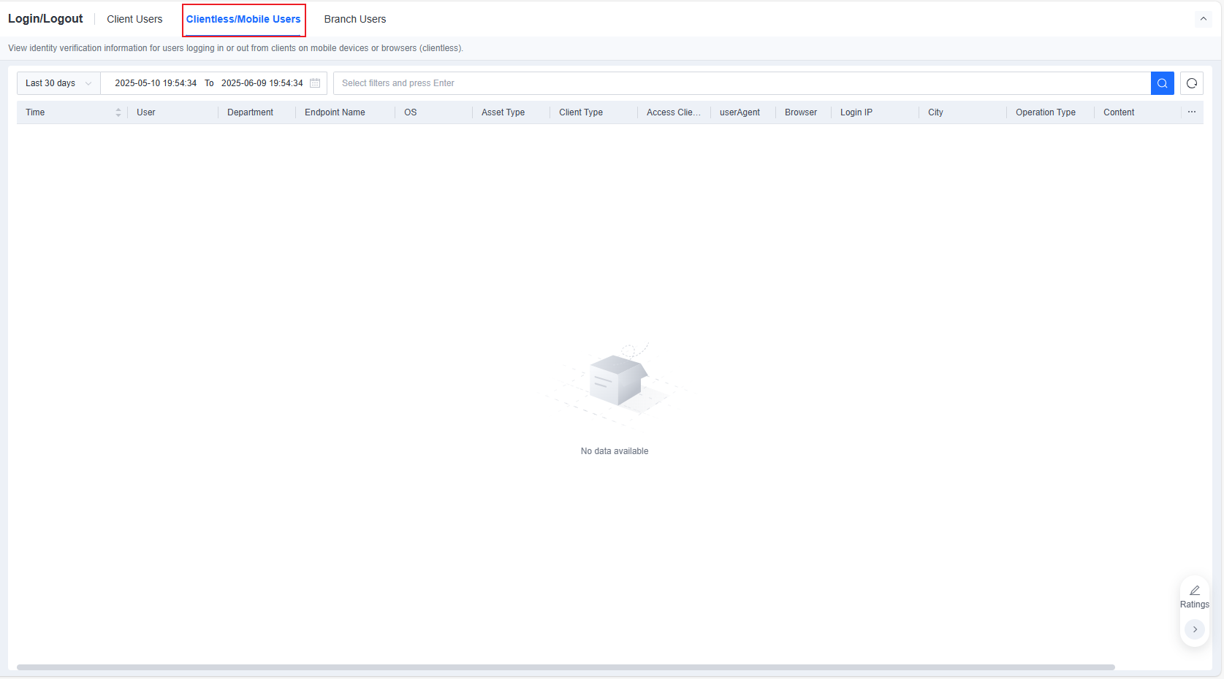Click the blue search magnifier button
The width and height of the screenshot is (1224, 679).
click(1162, 83)
